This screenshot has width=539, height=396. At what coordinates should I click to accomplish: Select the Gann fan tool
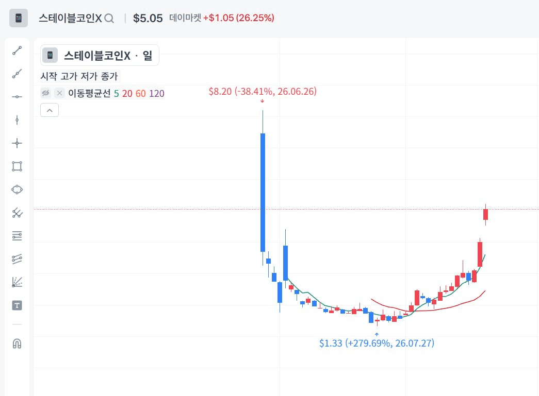pos(17,282)
